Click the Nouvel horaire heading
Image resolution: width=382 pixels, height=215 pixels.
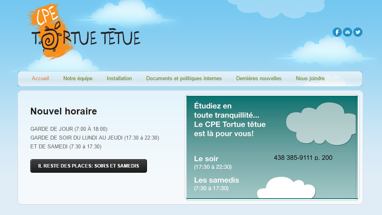tap(64, 111)
